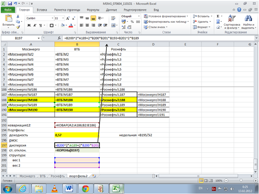Click Удалить cells button

click(x=202, y=21)
